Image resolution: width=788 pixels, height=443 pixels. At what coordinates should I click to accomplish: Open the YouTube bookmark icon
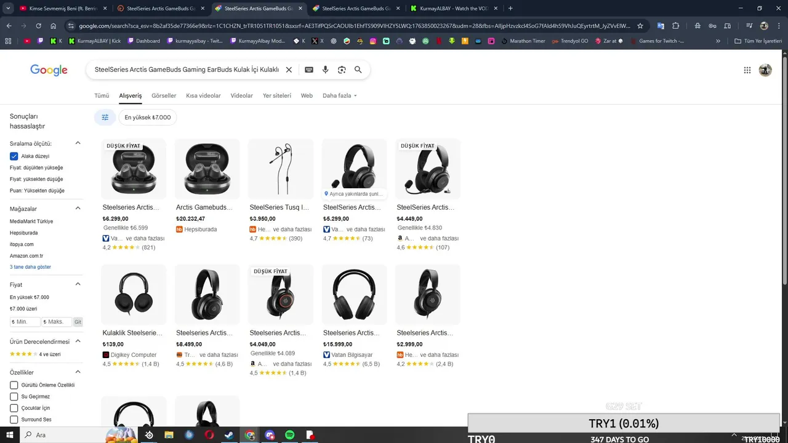[27, 41]
